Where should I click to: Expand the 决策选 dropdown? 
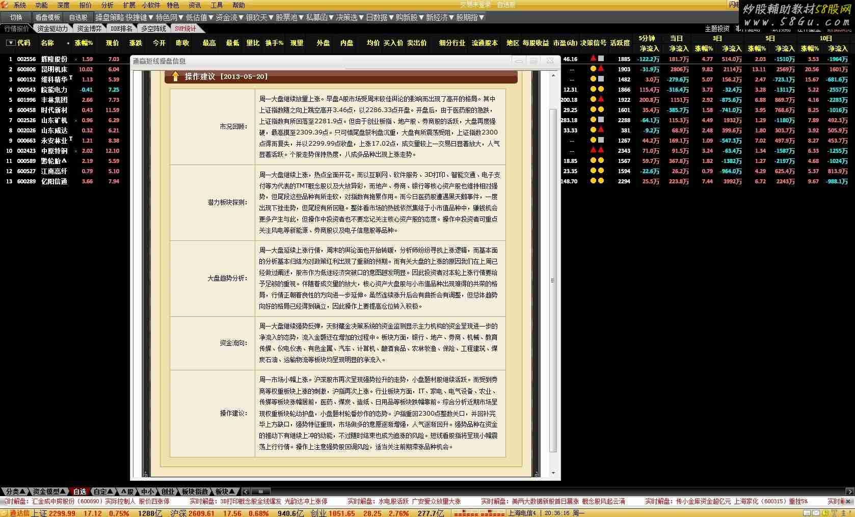(350, 17)
